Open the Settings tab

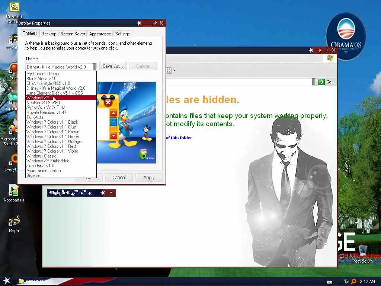(x=122, y=34)
